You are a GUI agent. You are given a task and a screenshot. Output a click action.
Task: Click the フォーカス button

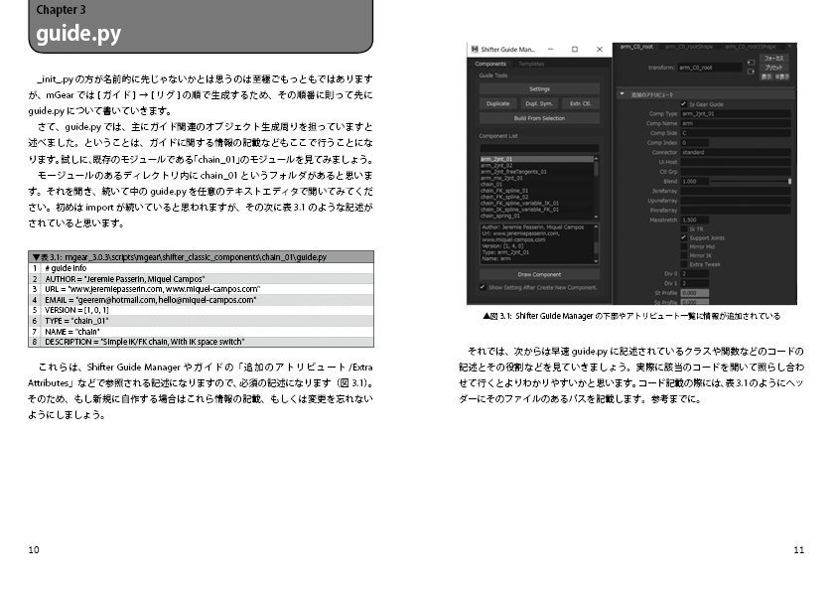(774, 58)
